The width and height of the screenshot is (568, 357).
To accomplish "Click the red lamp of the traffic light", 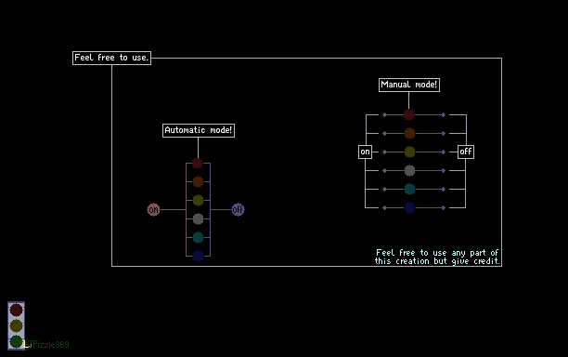I will pyautogui.click(x=17, y=310).
